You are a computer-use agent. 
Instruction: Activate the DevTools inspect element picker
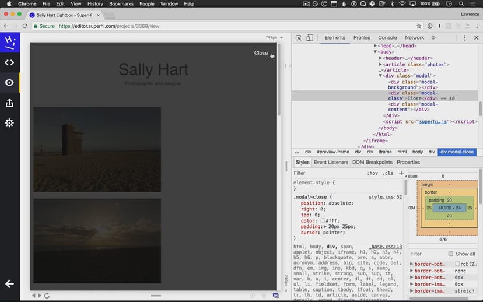point(299,38)
